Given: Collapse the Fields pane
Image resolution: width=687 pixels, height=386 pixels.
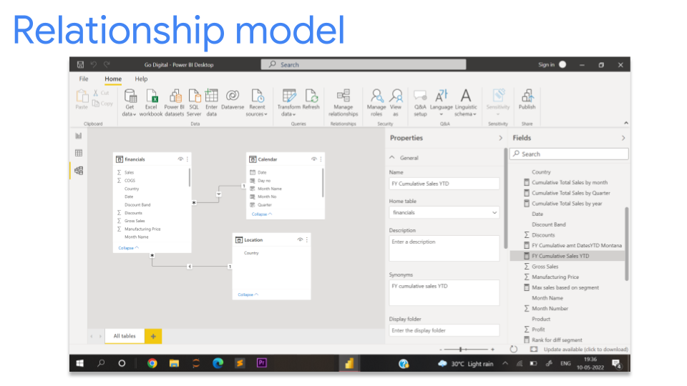Looking at the screenshot, I should pyautogui.click(x=623, y=138).
